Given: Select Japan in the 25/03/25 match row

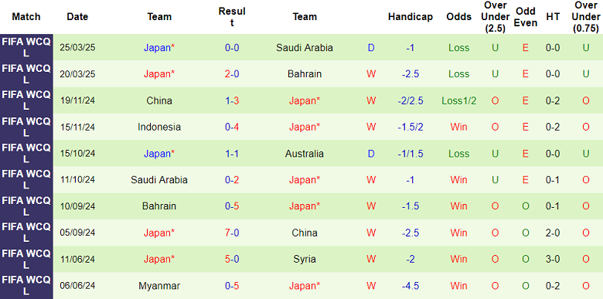Looking at the screenshot, I should coord(159,48).
